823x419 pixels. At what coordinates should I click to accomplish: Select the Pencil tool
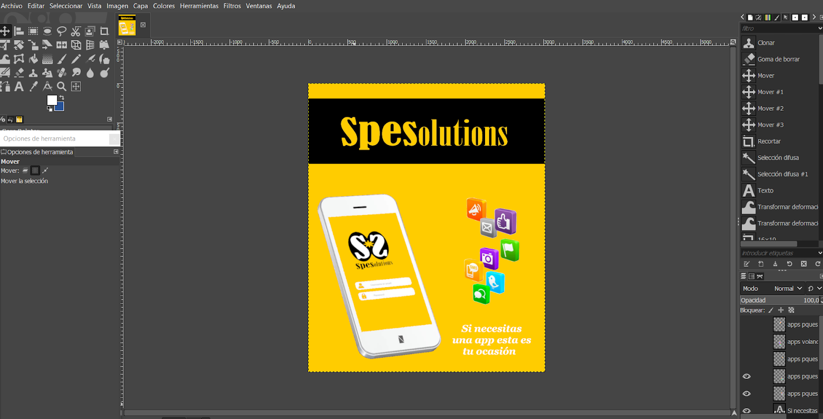point(76,59)
